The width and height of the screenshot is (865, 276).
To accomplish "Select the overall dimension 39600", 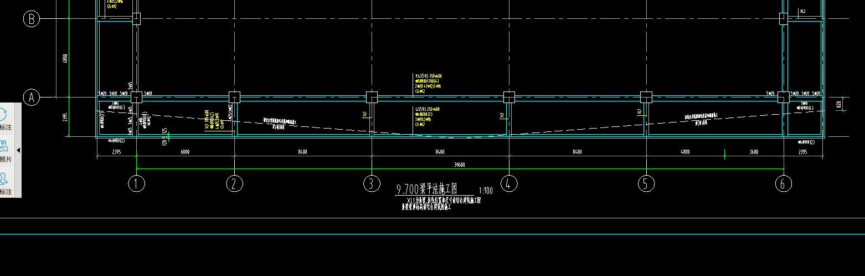I will pyautogui.click(x=459, y=165).
